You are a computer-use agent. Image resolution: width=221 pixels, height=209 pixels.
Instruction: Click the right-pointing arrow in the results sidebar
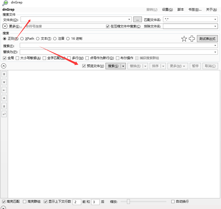pyautogui.click(x=4, y=90)
